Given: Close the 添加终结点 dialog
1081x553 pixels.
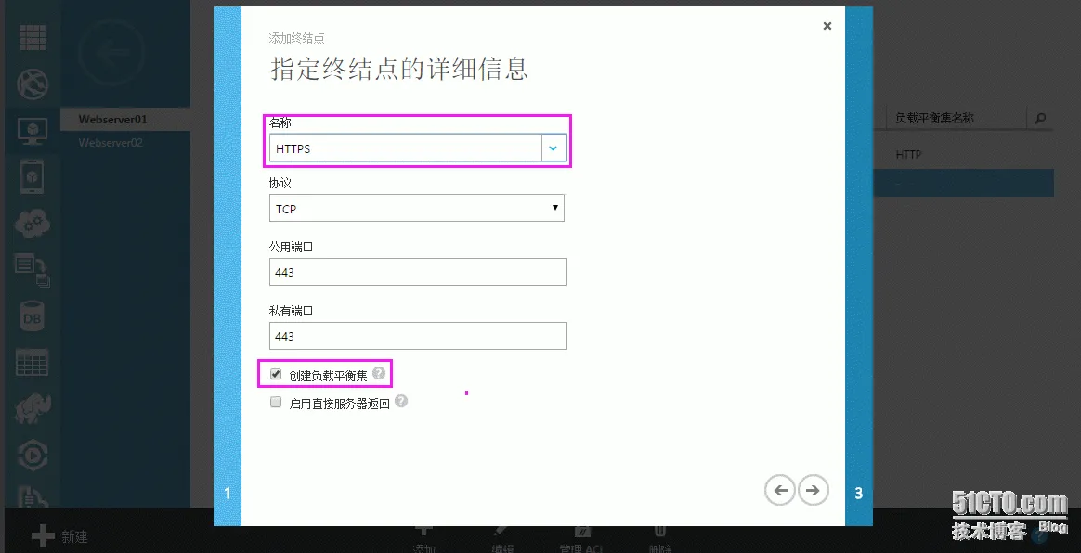Looking at the screenshot, I should 827,26.
